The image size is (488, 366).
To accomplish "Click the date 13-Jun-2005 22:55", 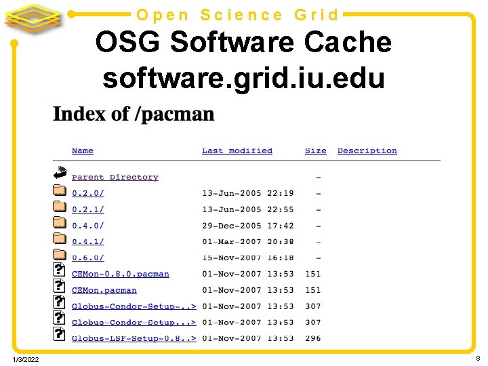I will point(248,209).
